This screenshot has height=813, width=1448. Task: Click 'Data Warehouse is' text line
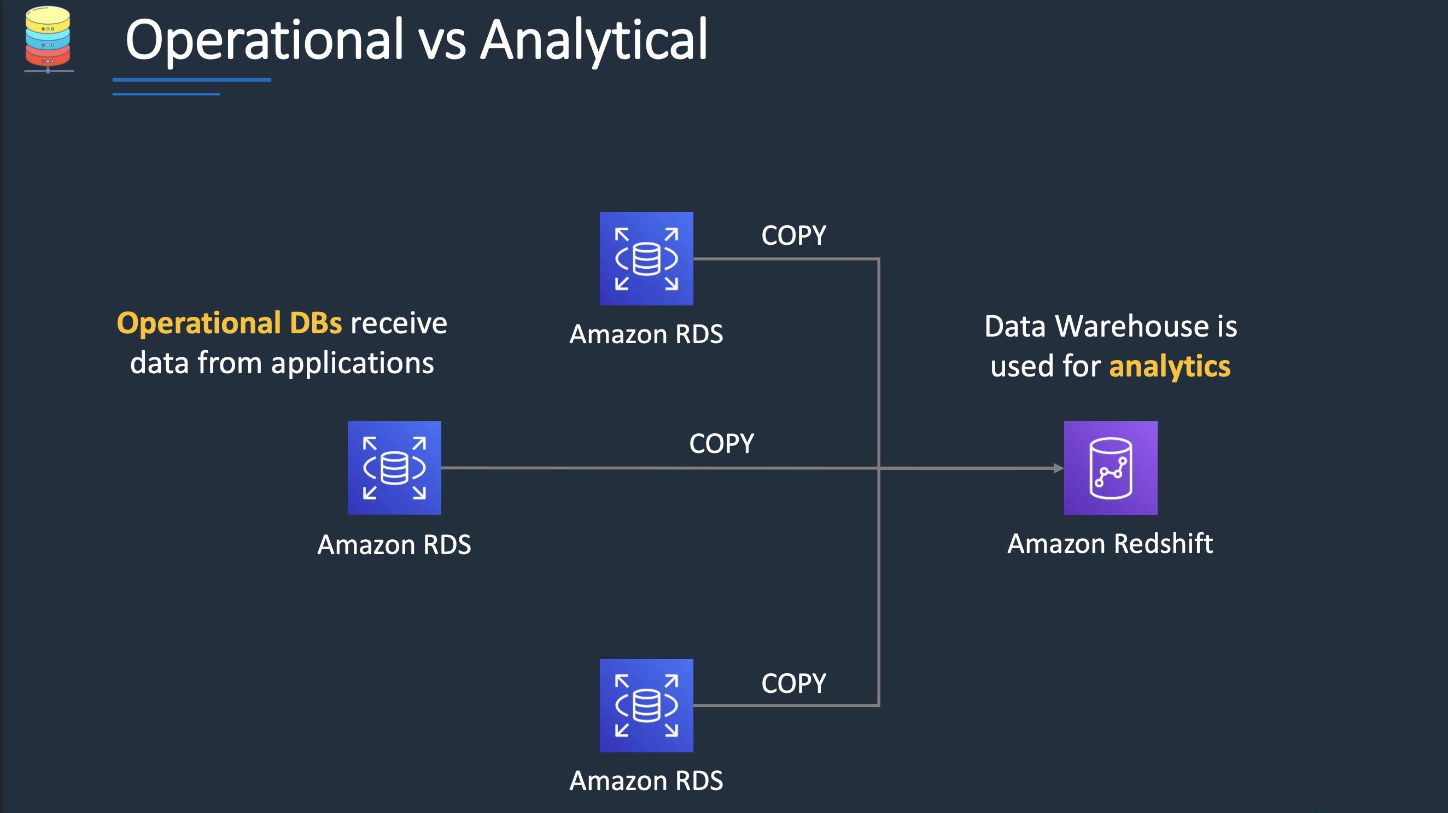click(x=1111, y=326)
